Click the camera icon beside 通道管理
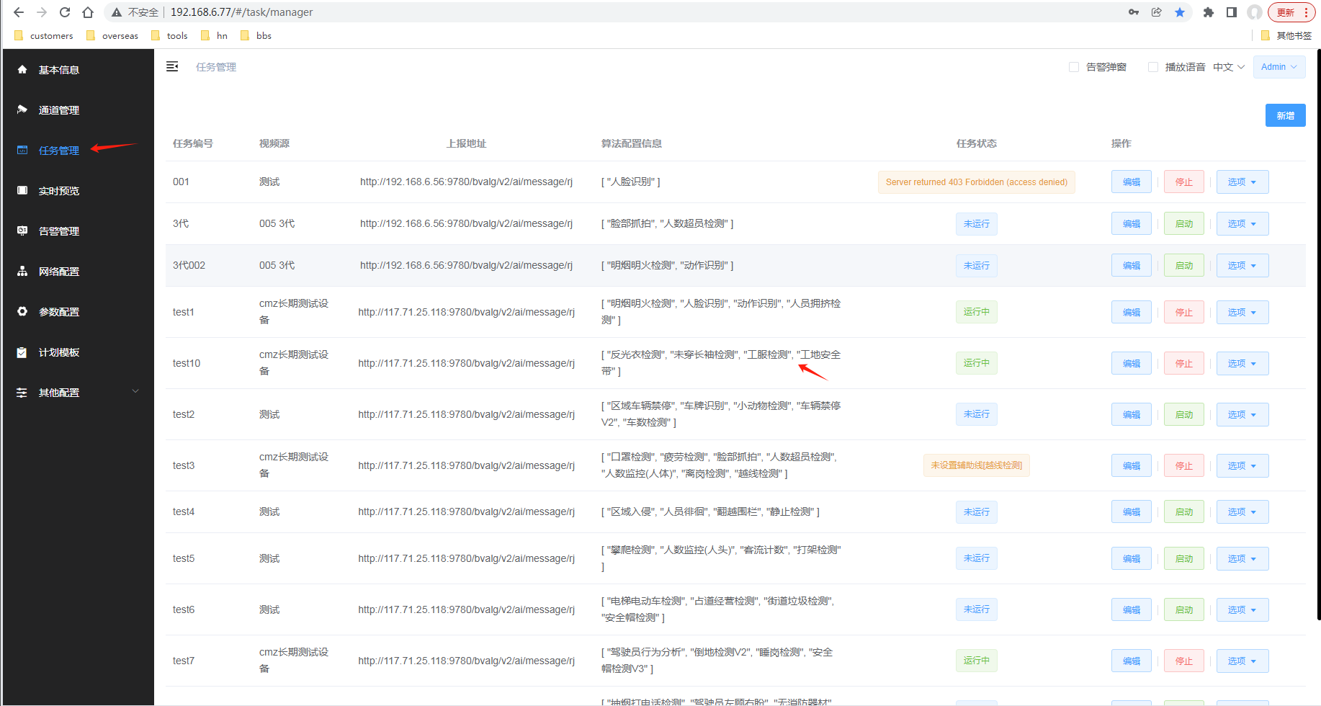 click(x=22, y=110)
